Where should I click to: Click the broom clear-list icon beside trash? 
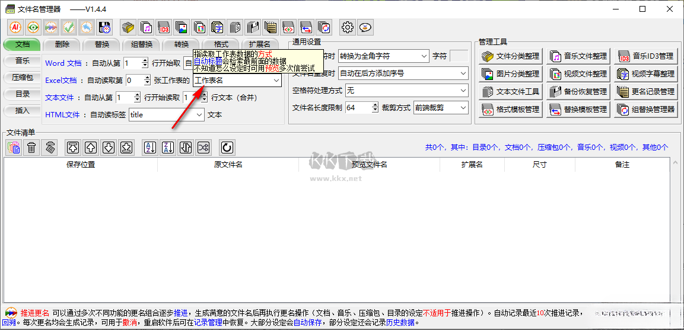[50, 148]
